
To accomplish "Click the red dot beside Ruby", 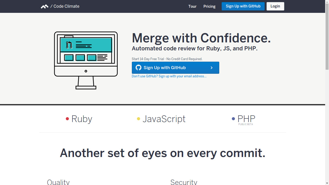I will tap(67, 119).
